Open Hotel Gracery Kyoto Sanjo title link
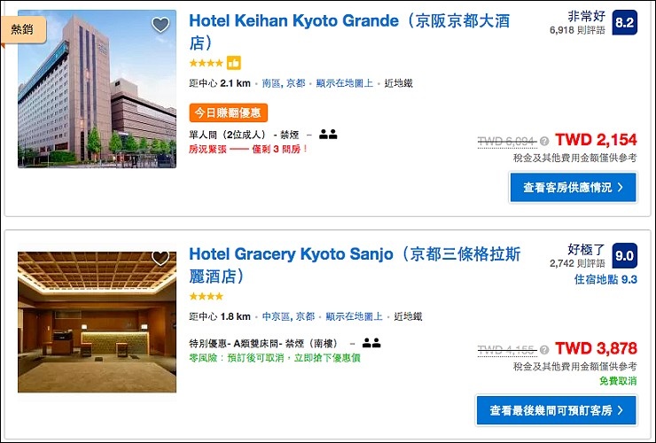656x443 pixels. [x=291, y=255]
